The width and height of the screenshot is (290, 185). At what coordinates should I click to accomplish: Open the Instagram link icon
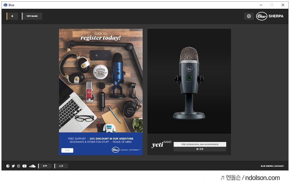(x=19, y=166)
